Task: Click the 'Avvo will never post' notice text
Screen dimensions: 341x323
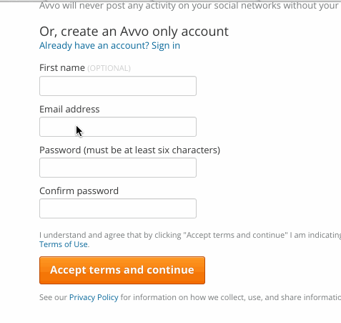Action: (x=190, y=6)
